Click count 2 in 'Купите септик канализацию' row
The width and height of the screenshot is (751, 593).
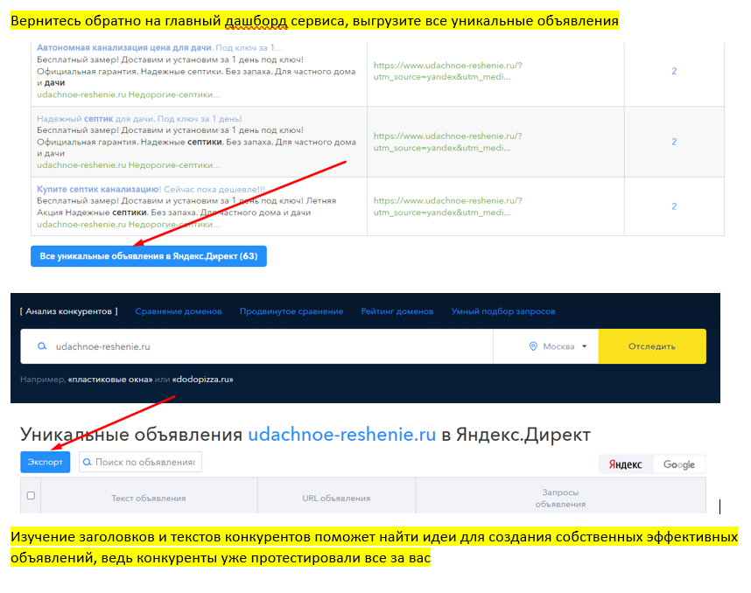coord(674,206)
